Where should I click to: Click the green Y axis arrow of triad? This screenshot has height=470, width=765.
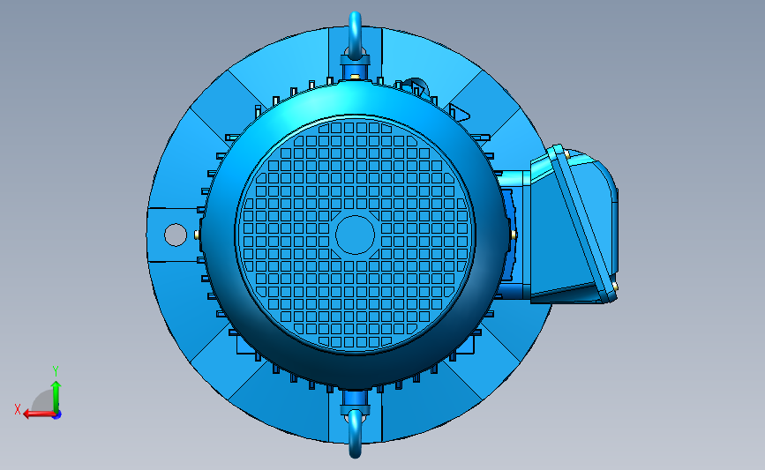pyautogui.click(x=56, y=397)
